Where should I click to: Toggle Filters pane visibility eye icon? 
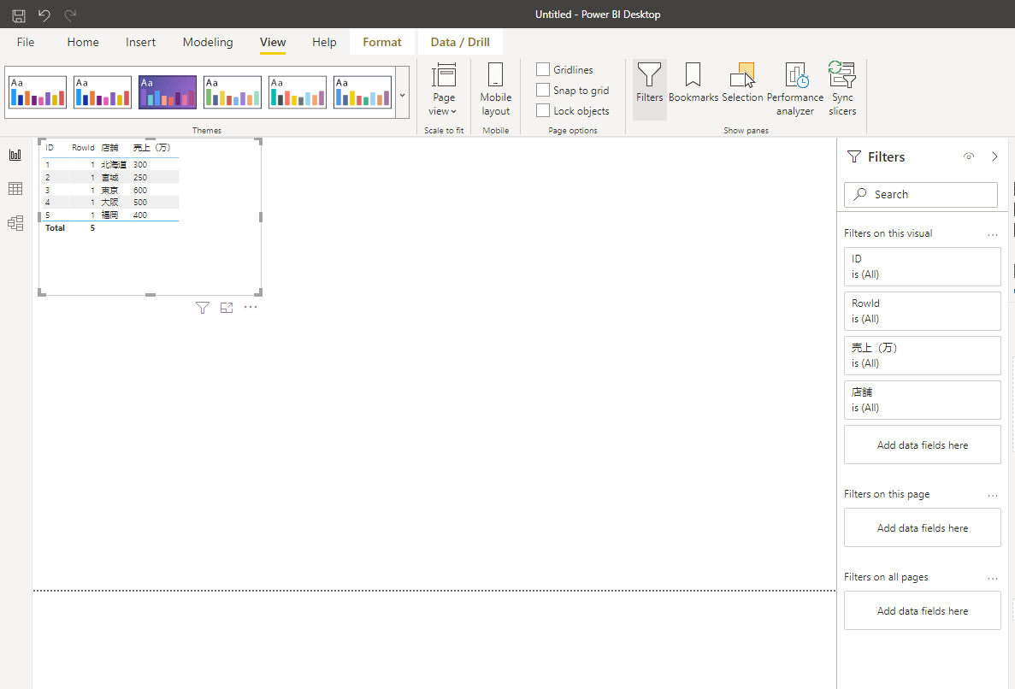click(968, 156)
